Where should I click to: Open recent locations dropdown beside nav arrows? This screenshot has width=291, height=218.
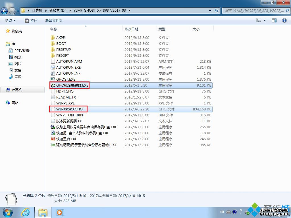tap(18, 11)
